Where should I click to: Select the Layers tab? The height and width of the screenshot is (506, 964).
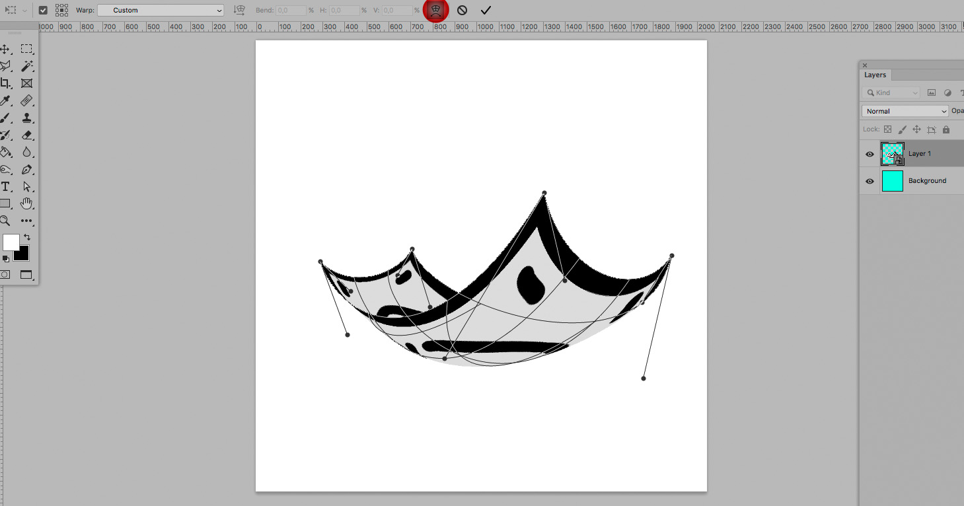875,75
